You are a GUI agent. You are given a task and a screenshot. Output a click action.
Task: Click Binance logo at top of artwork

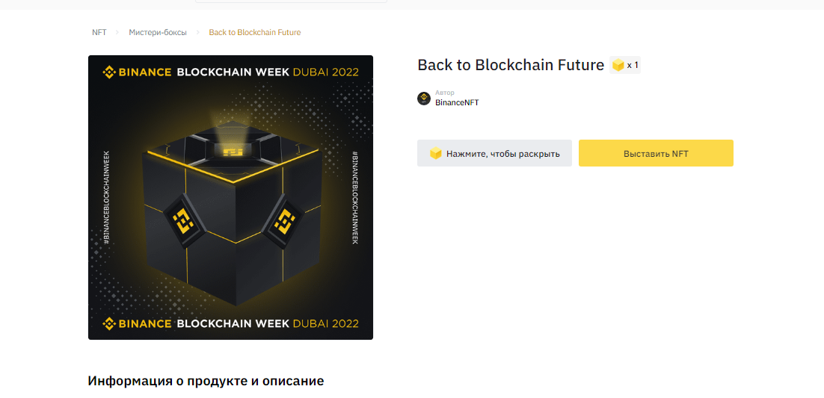click(137, 72)
